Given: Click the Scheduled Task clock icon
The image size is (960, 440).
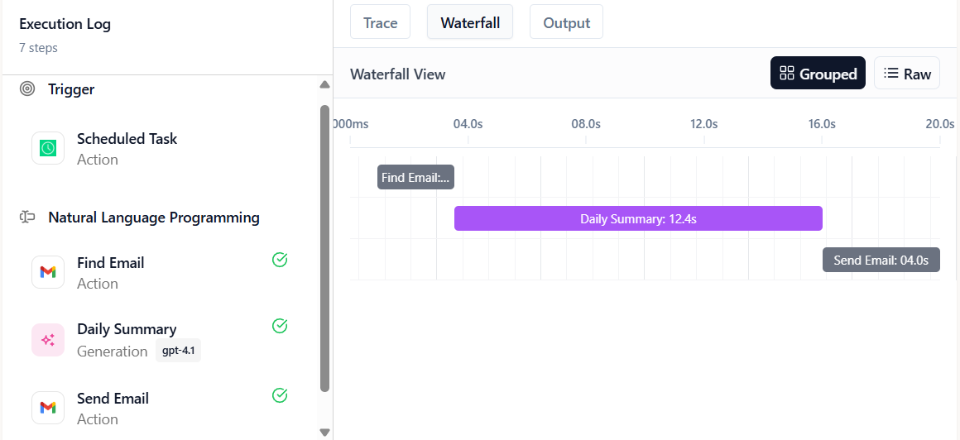Looking at the screenshot, I should 48,148.
